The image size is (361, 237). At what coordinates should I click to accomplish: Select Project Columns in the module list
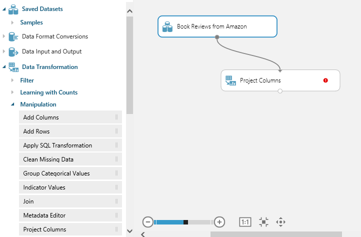(x=70, y=229)
